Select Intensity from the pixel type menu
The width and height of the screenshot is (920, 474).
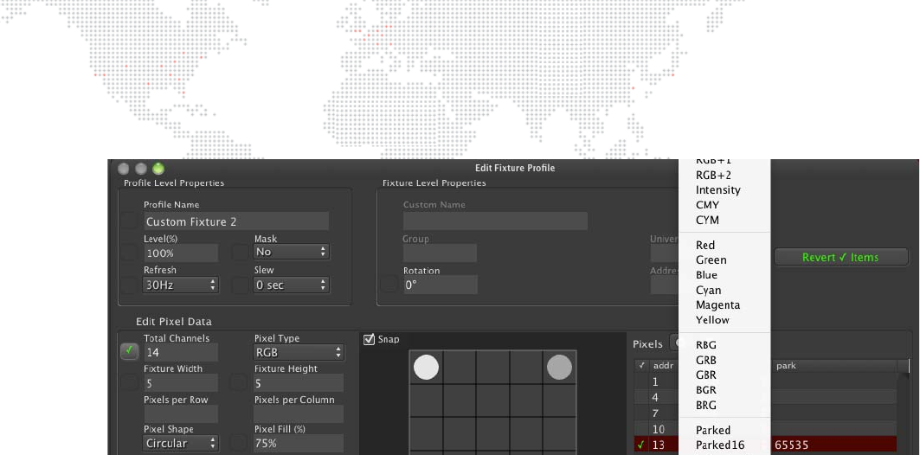[717, 190]
